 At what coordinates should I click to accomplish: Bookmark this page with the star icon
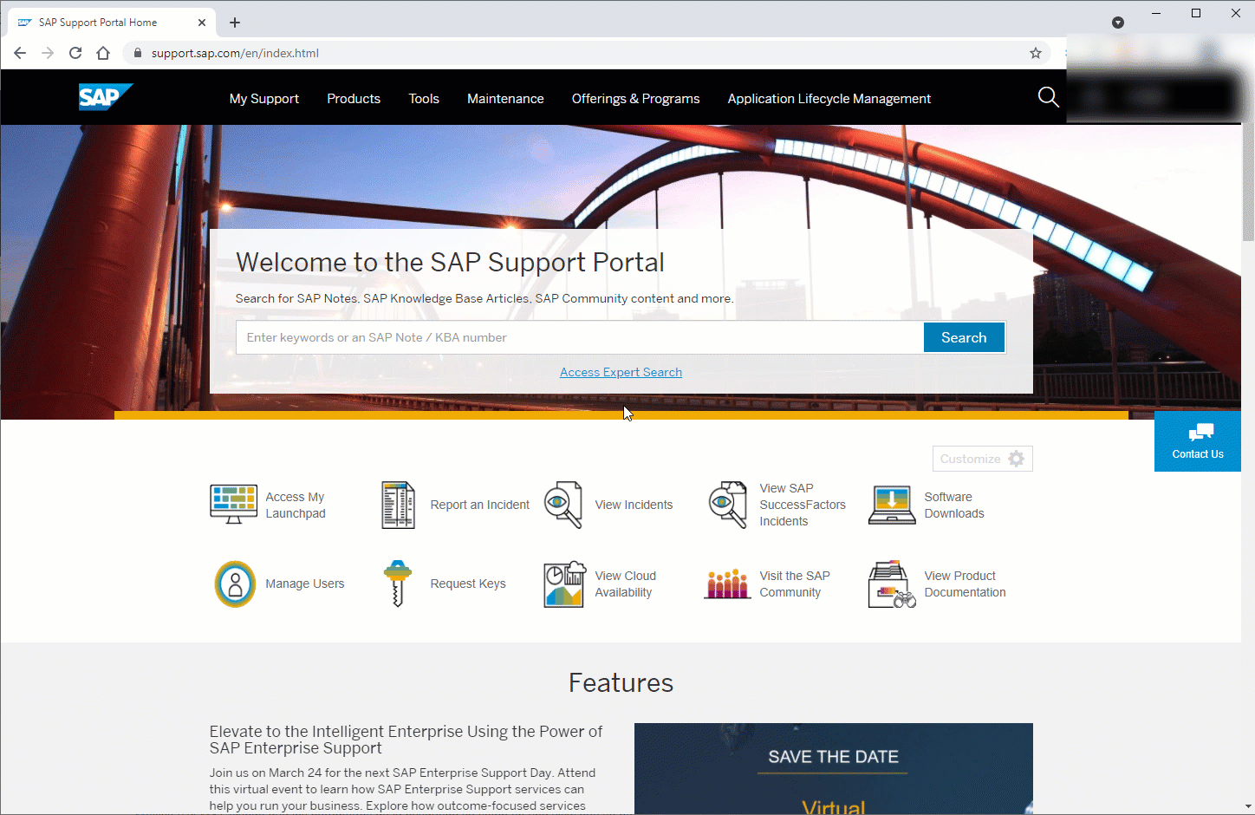point(1035,53)
